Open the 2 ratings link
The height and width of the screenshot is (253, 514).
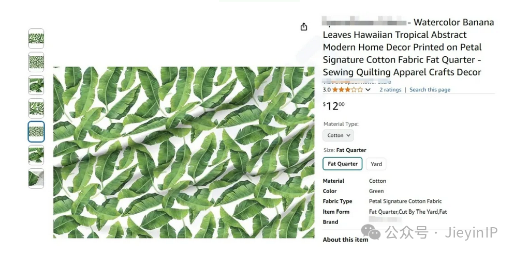(390, 90)
